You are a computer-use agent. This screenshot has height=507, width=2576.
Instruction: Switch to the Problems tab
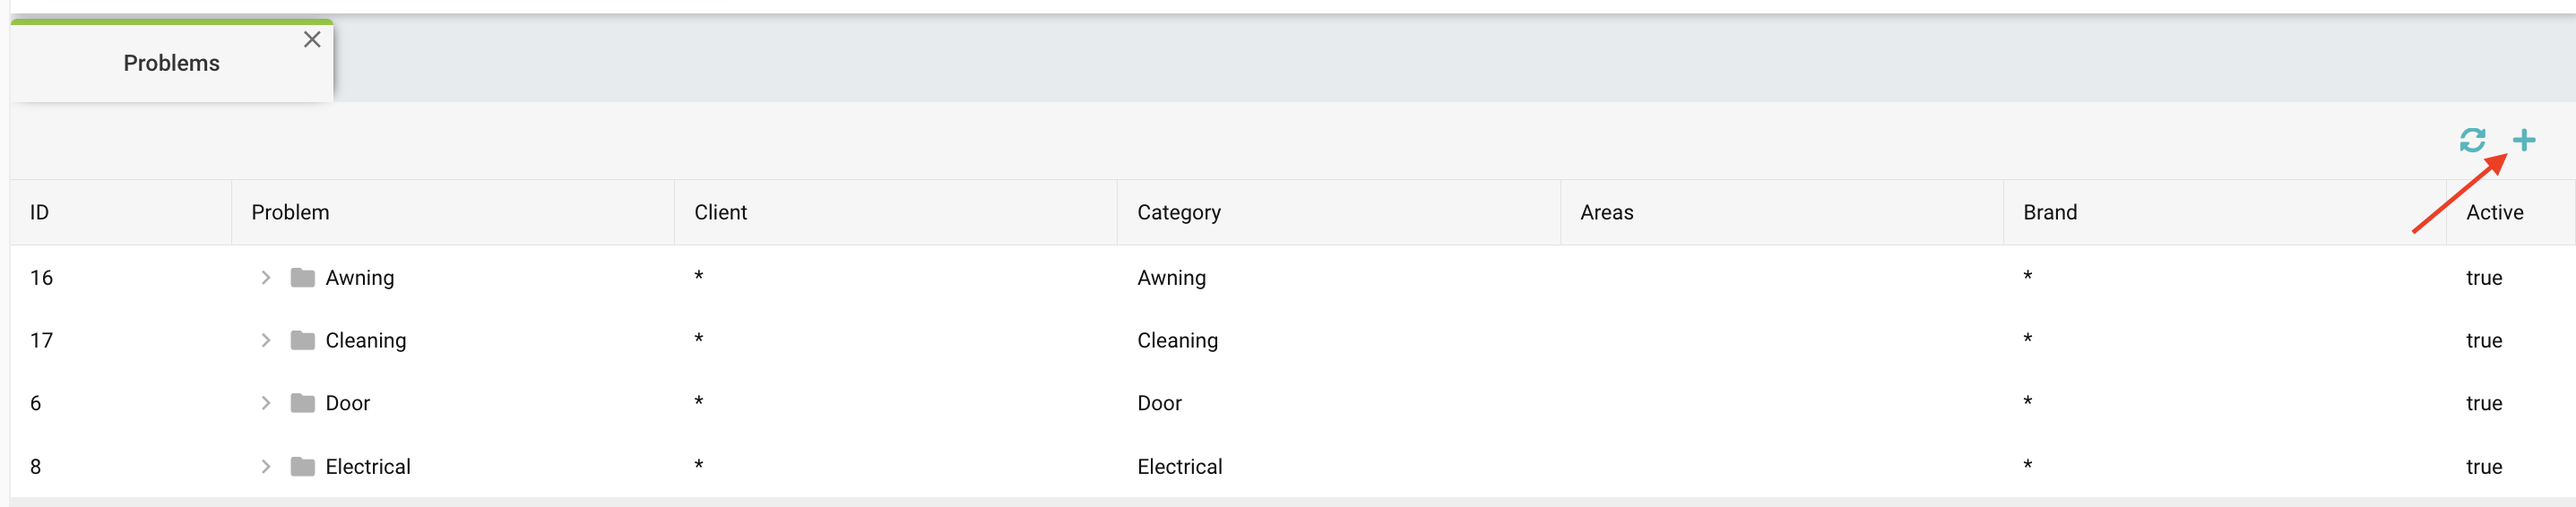(x=171, y=63)
